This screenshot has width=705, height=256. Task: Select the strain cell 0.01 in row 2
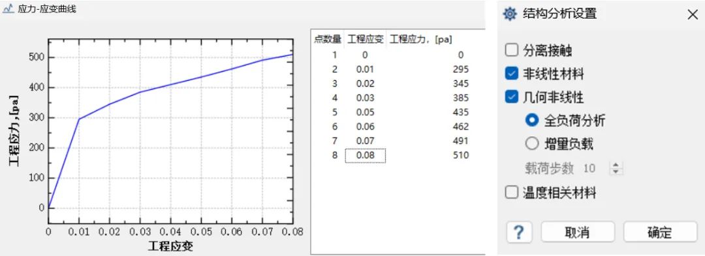pos(365,69)
